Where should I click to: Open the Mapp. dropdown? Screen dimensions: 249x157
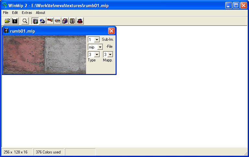110,55
